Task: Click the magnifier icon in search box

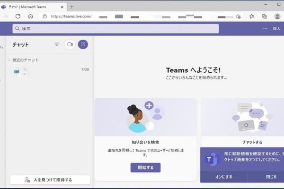Action: click(x=18, y=28)
